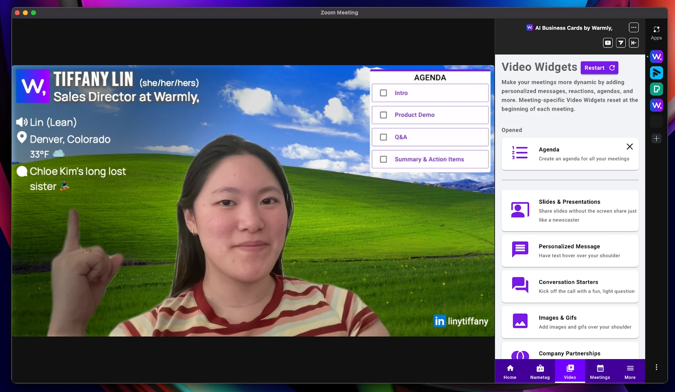The width and height of the screenshot is (675, 392).
Task: Open Conversation Starters widget
Action: [570, 286]
